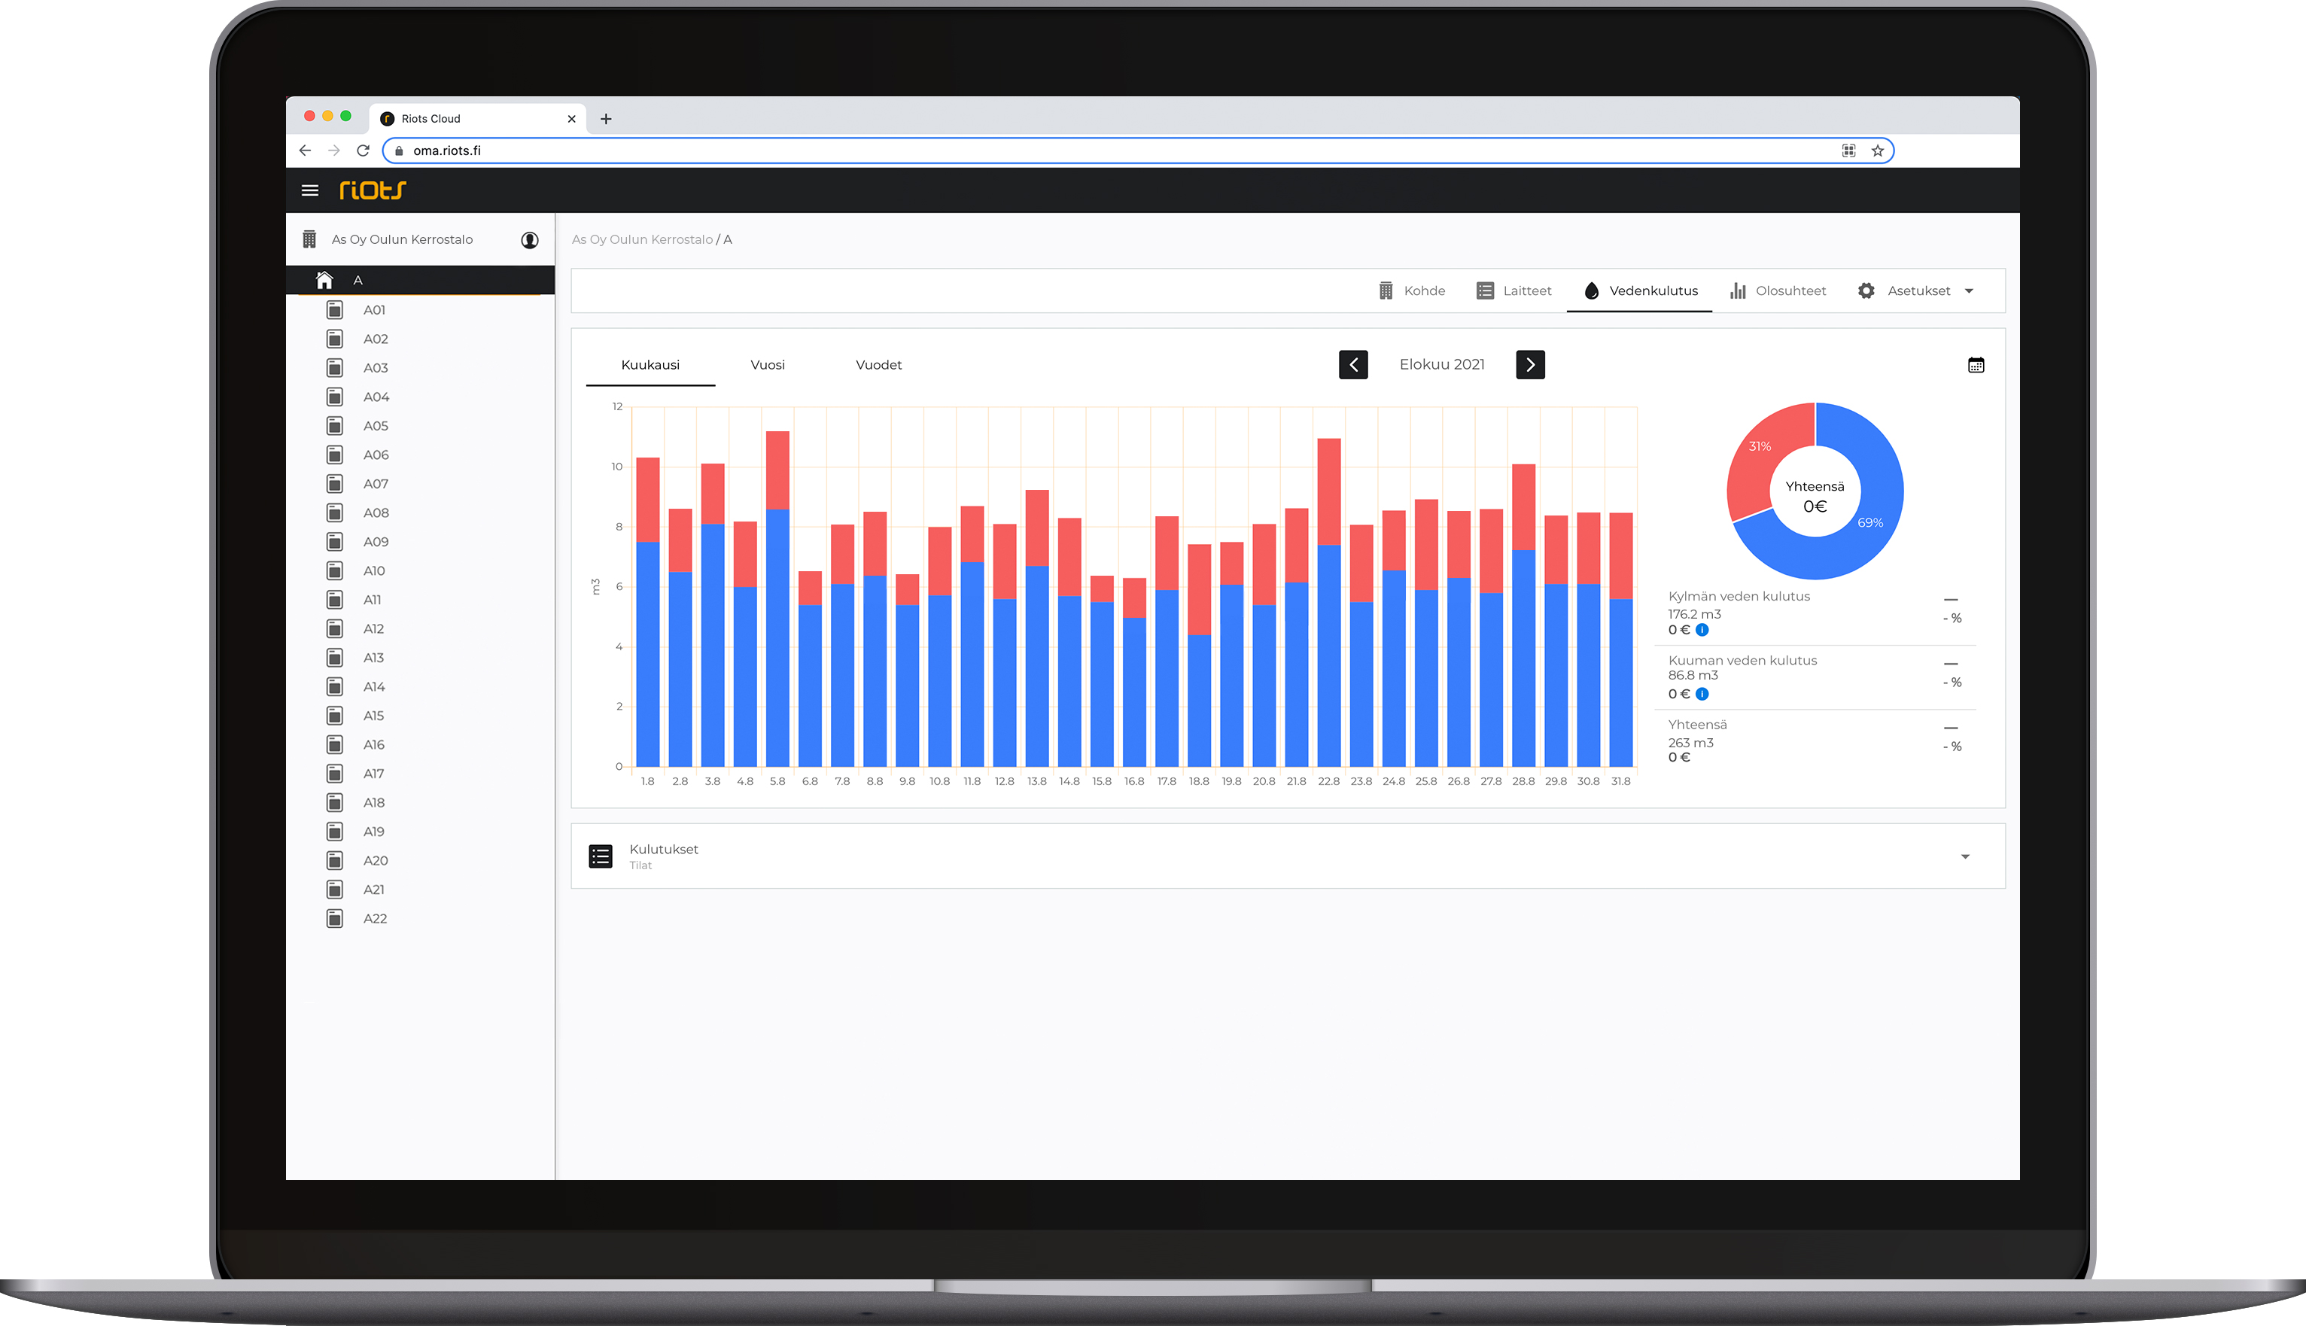The width and height of the screenshot is (2306, 1326).
Task: Click the Kuuman veden kulutus info icon
Action: tap(1702, 694)
